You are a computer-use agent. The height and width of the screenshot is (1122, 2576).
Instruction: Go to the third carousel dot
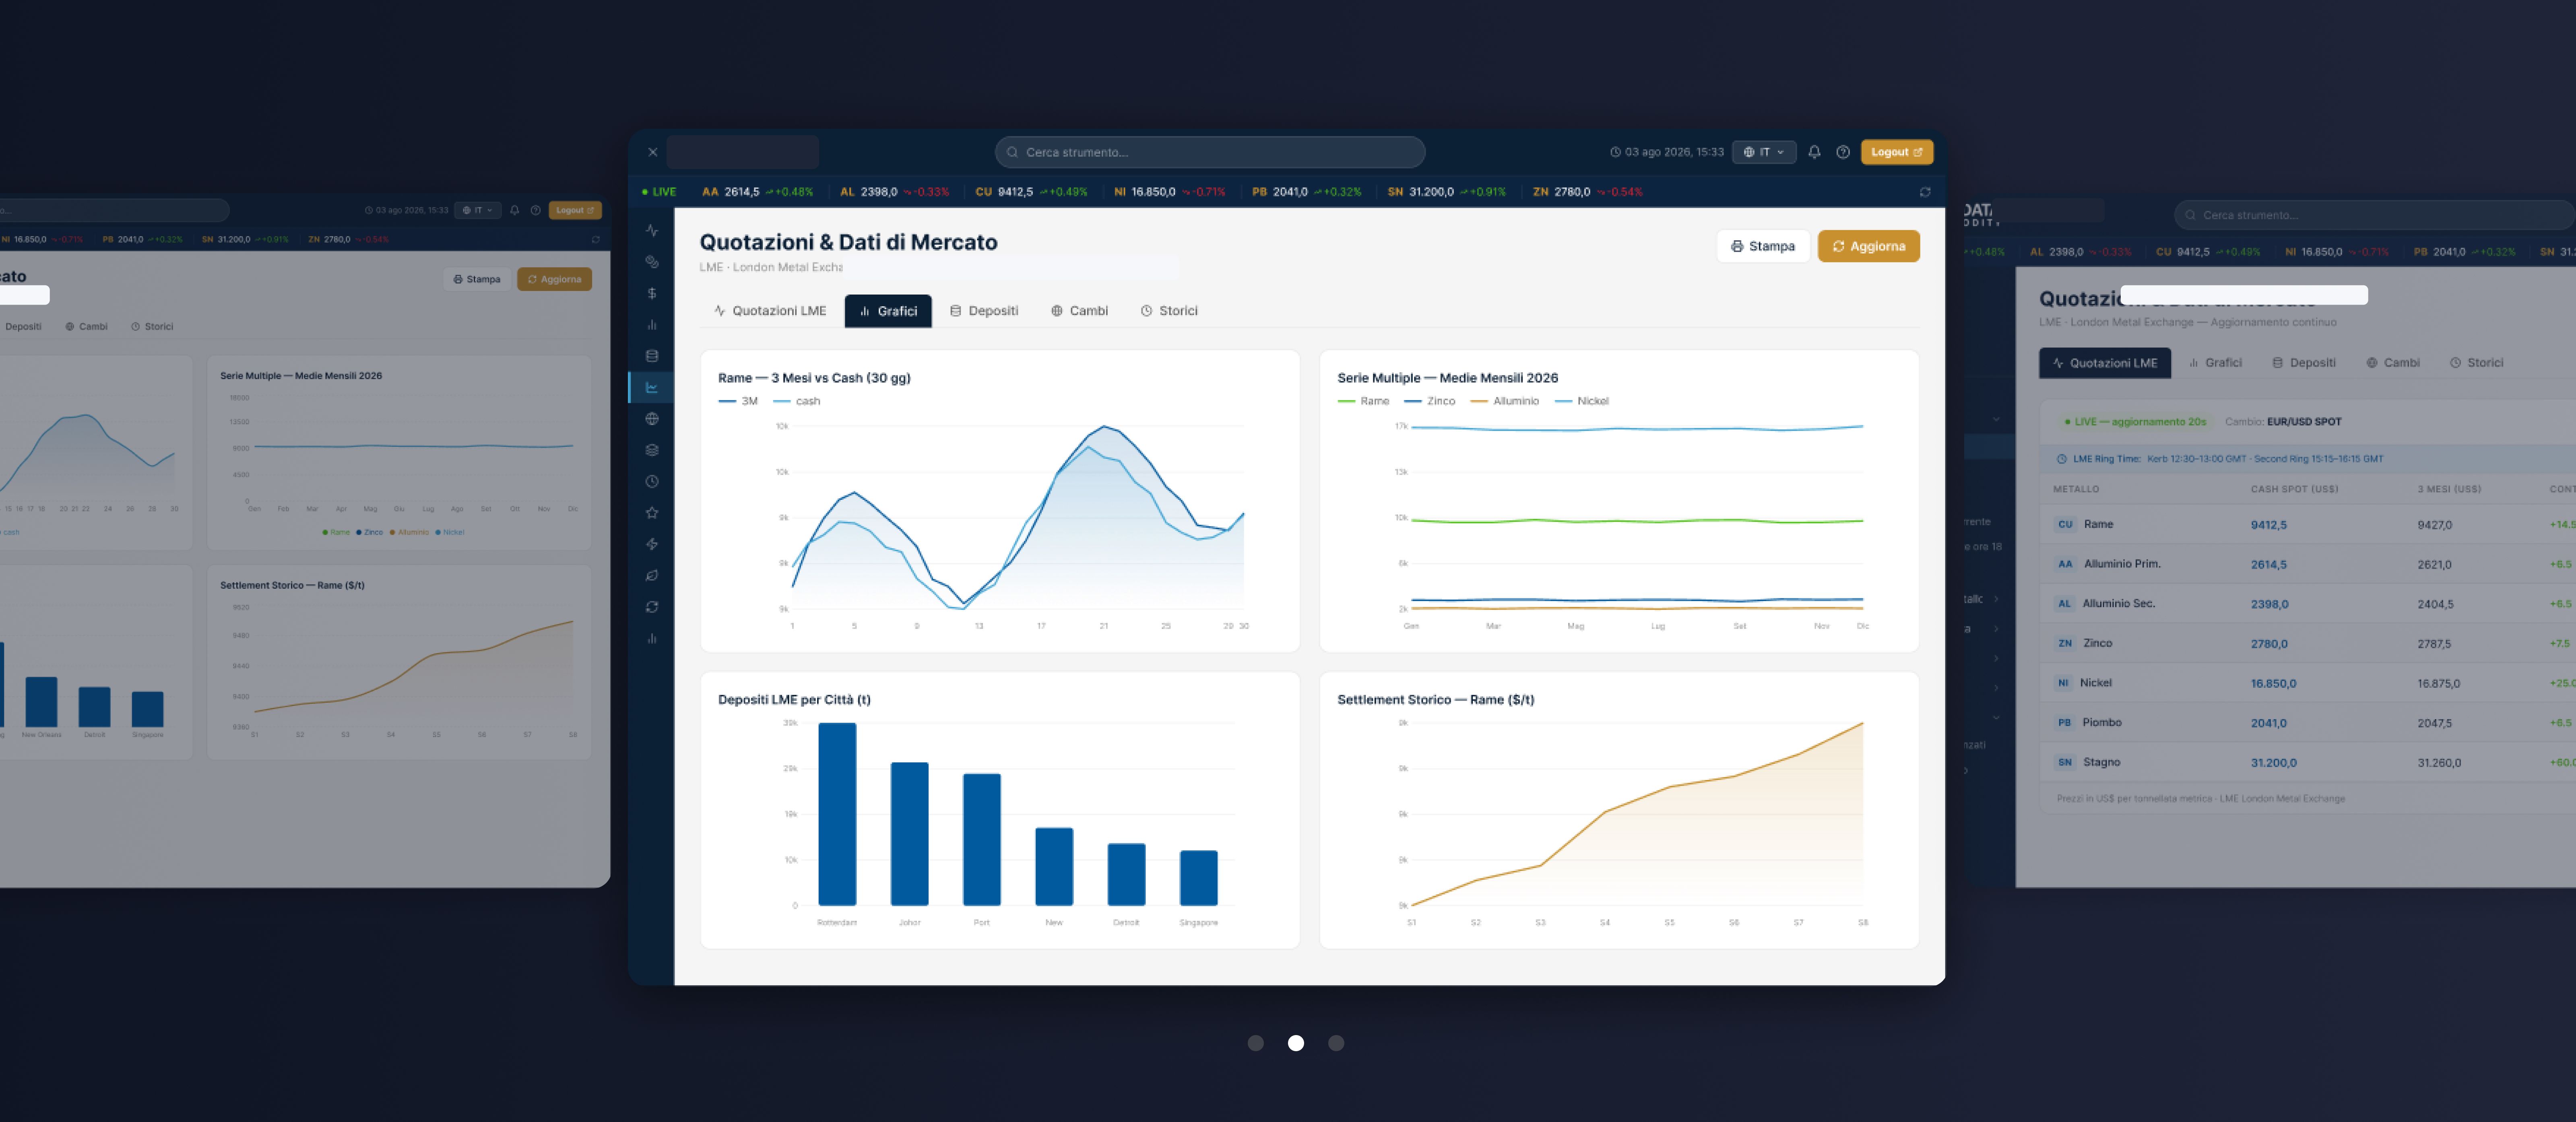[1336, 1043]
